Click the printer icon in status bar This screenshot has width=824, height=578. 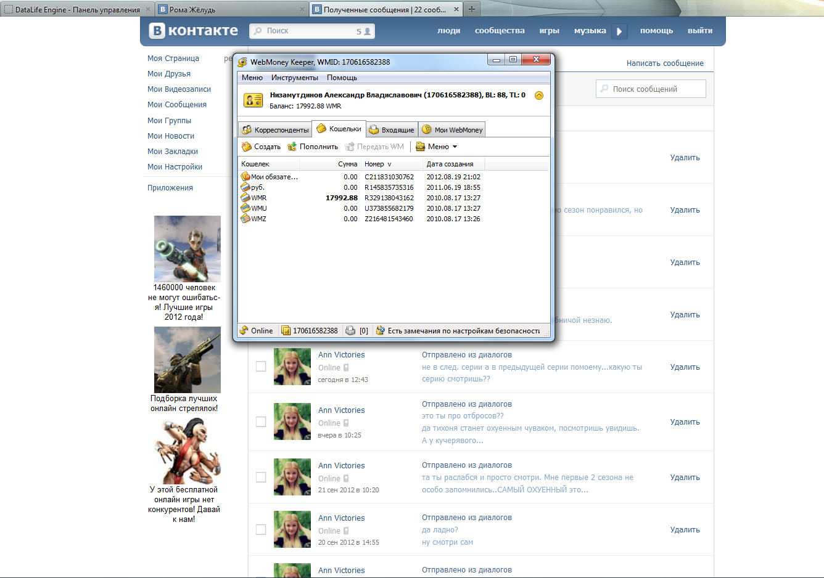(x=350, y=331)
